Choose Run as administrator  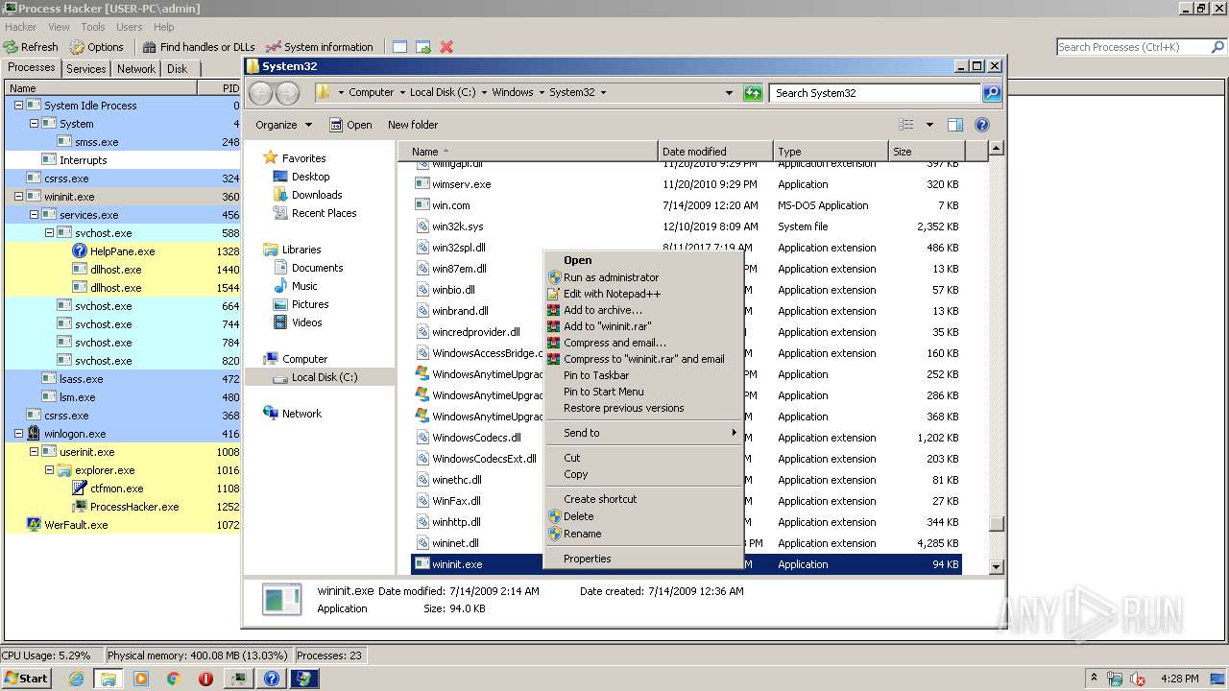pos(643,277)
